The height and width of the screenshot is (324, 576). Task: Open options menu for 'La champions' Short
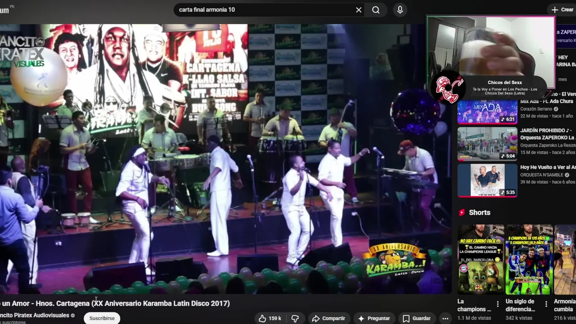(x=498, y=304)
